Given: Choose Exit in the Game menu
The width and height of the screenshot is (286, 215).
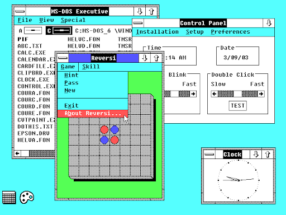Looking at the screenshot, I should [71, 106].
